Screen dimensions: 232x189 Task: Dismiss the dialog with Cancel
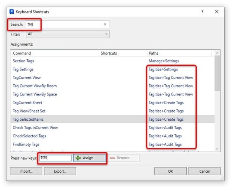(x=204, y=171)
